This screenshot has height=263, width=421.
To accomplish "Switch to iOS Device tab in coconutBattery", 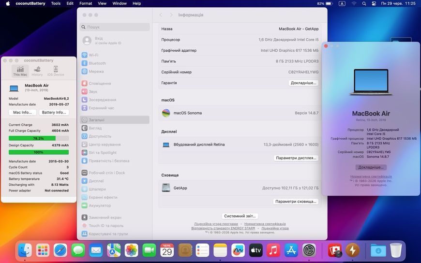I will point(56,71).
